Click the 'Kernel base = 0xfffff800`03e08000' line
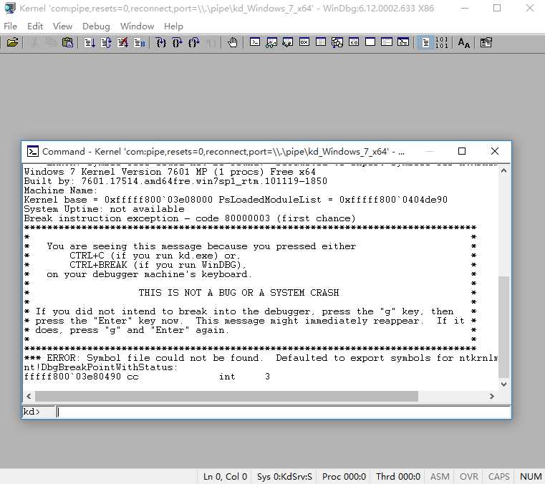545x484 pixels. pyautogui.click(x=236, y=200)
